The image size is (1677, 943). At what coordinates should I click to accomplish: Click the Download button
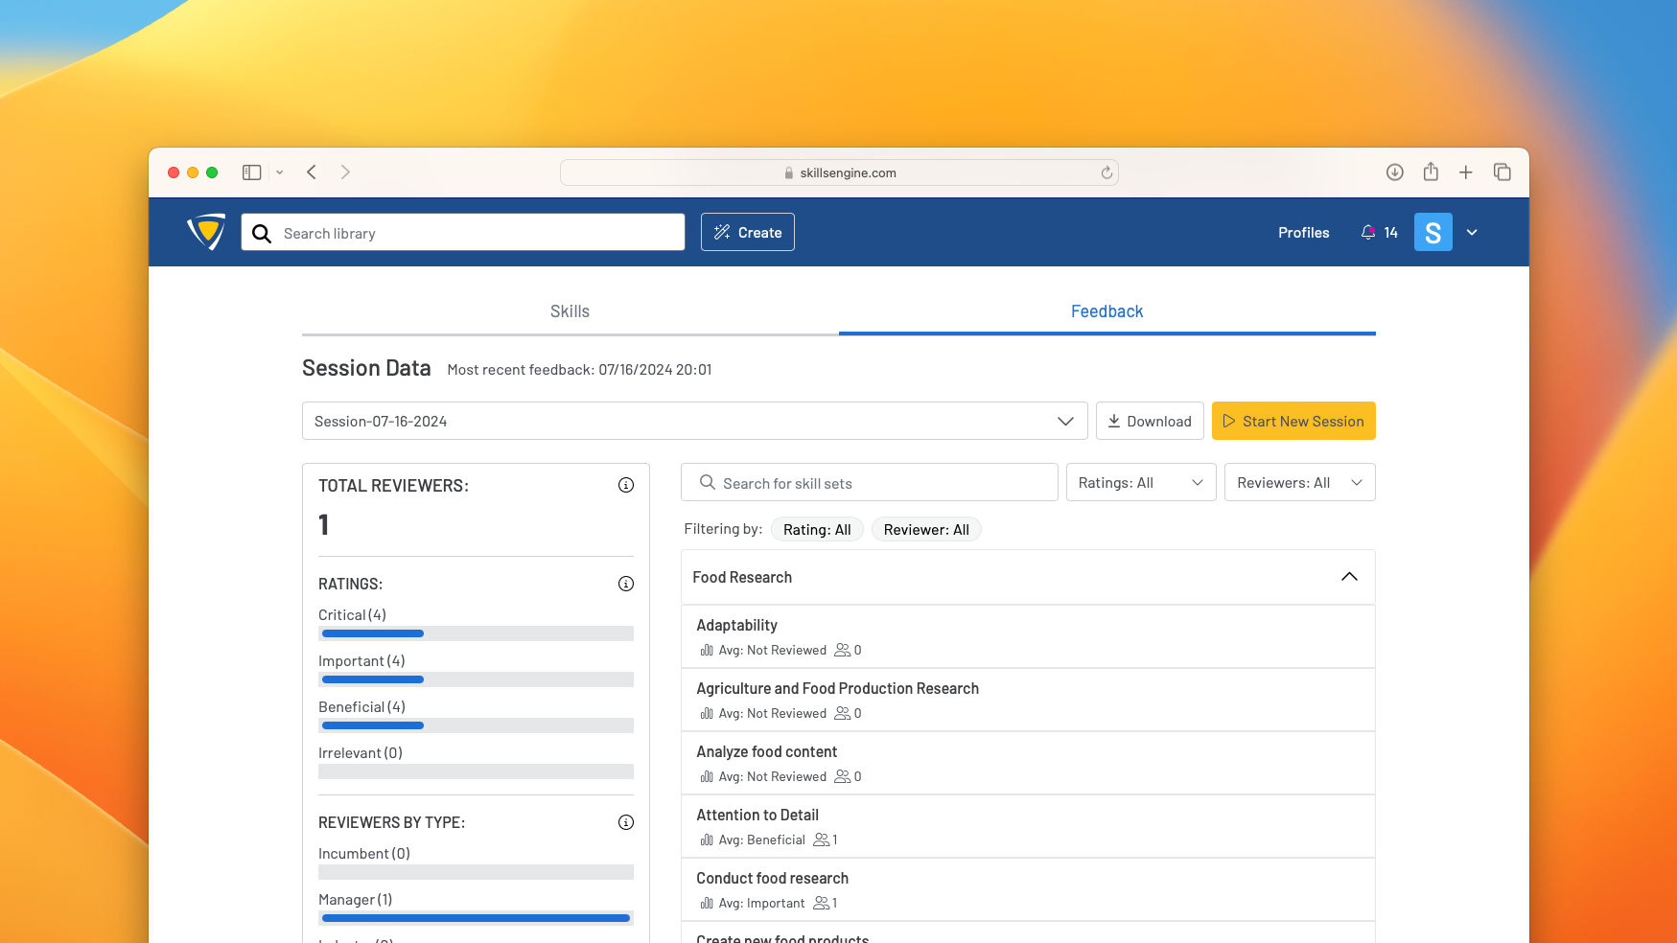[x=1150, y=421]
